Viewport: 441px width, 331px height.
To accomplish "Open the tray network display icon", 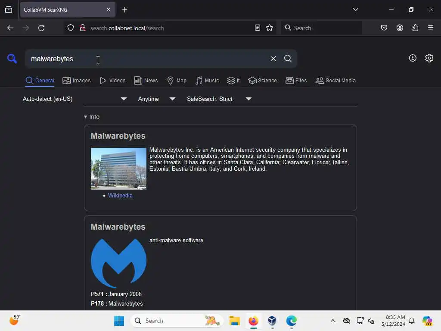I will [x=360, y=321].
